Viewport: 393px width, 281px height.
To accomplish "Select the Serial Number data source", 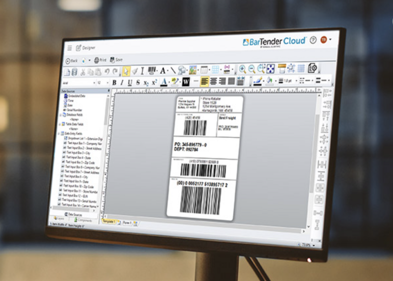I will pyautogui.click(x=72, y=110).
